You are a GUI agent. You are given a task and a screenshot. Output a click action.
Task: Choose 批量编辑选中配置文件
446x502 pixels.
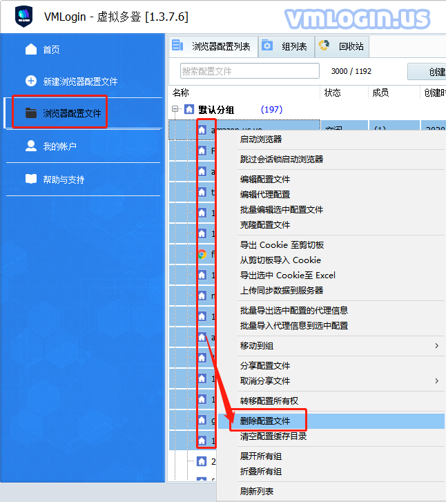pyautogui.click(x=282, y=210)
